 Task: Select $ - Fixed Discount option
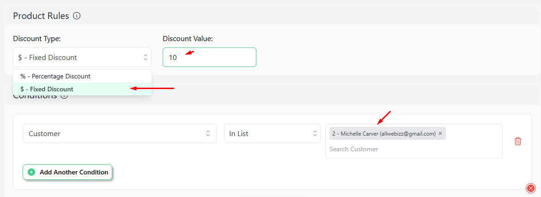(x=82, y=89)
